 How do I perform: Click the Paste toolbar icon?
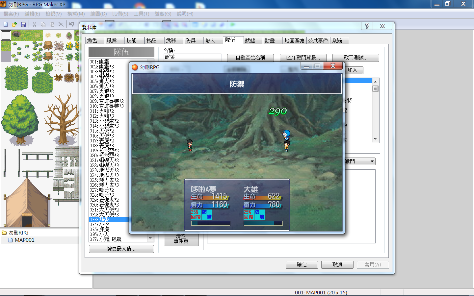pyautogui.click(x=52, y=24)
